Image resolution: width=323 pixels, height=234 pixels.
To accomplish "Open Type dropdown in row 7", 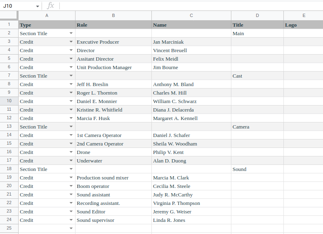I will point(71,76).
